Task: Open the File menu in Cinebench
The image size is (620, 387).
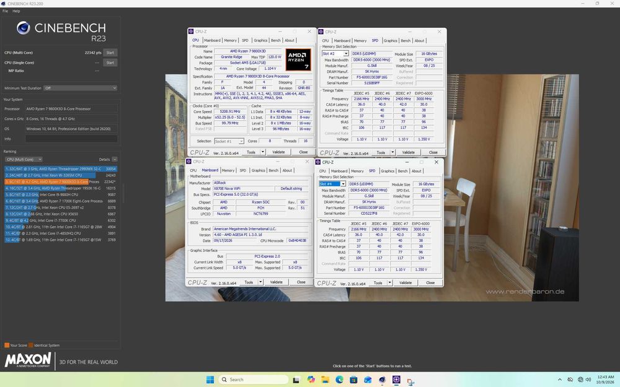Action: tap(5, 11)
